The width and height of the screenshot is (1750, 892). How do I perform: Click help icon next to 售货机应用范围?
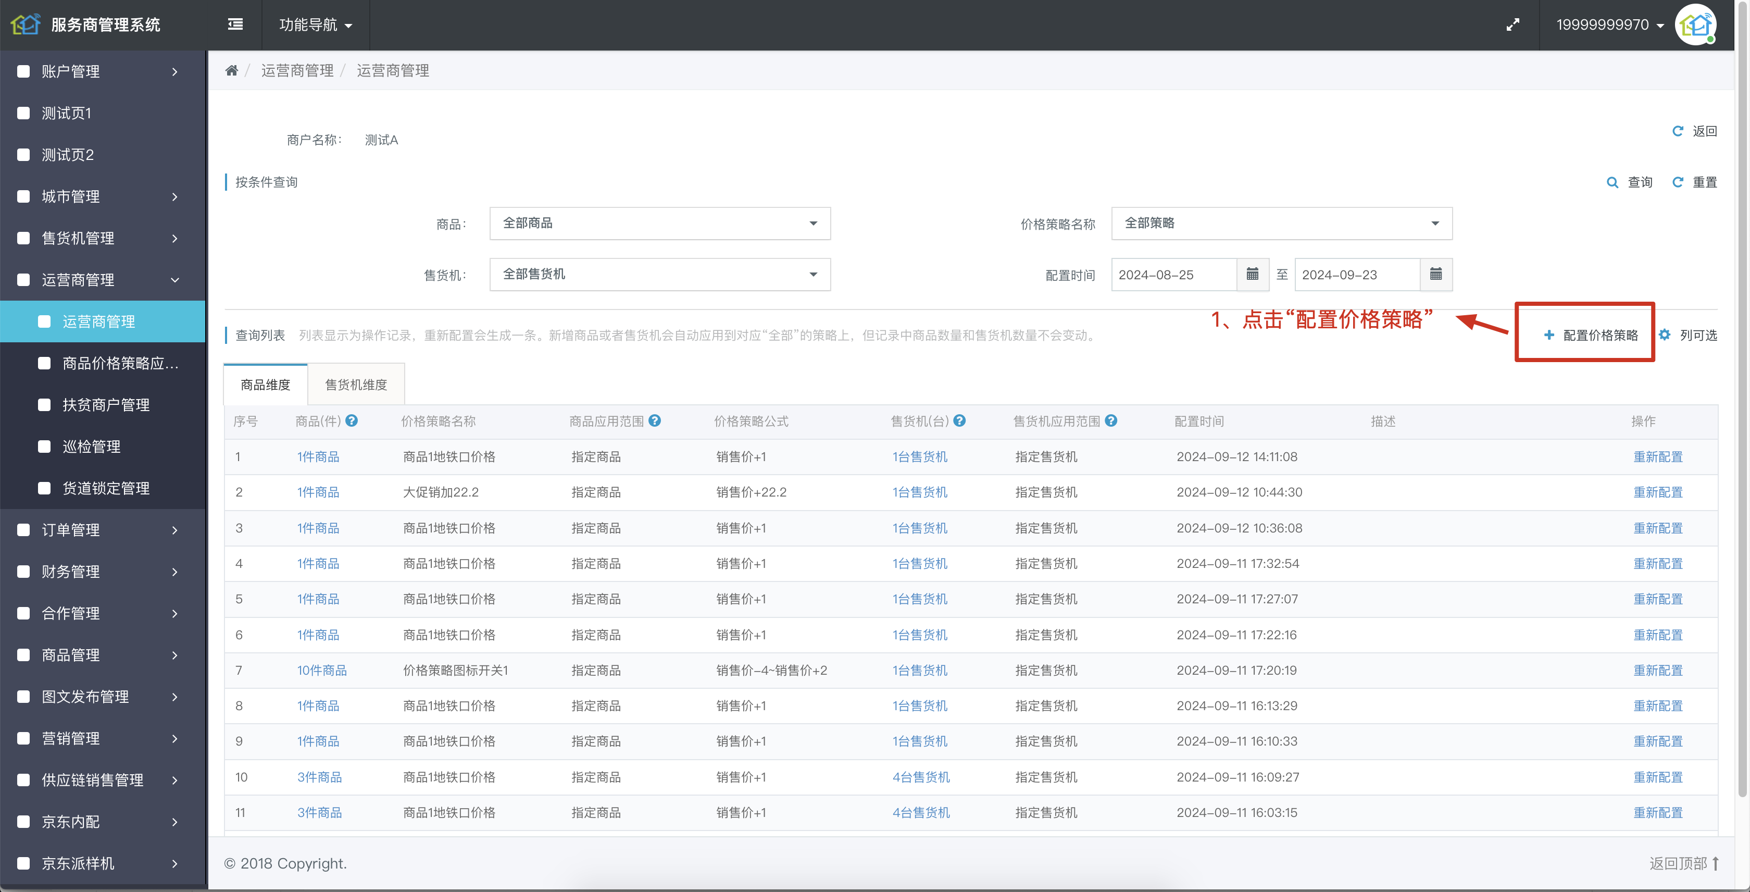click(1111, 420)
